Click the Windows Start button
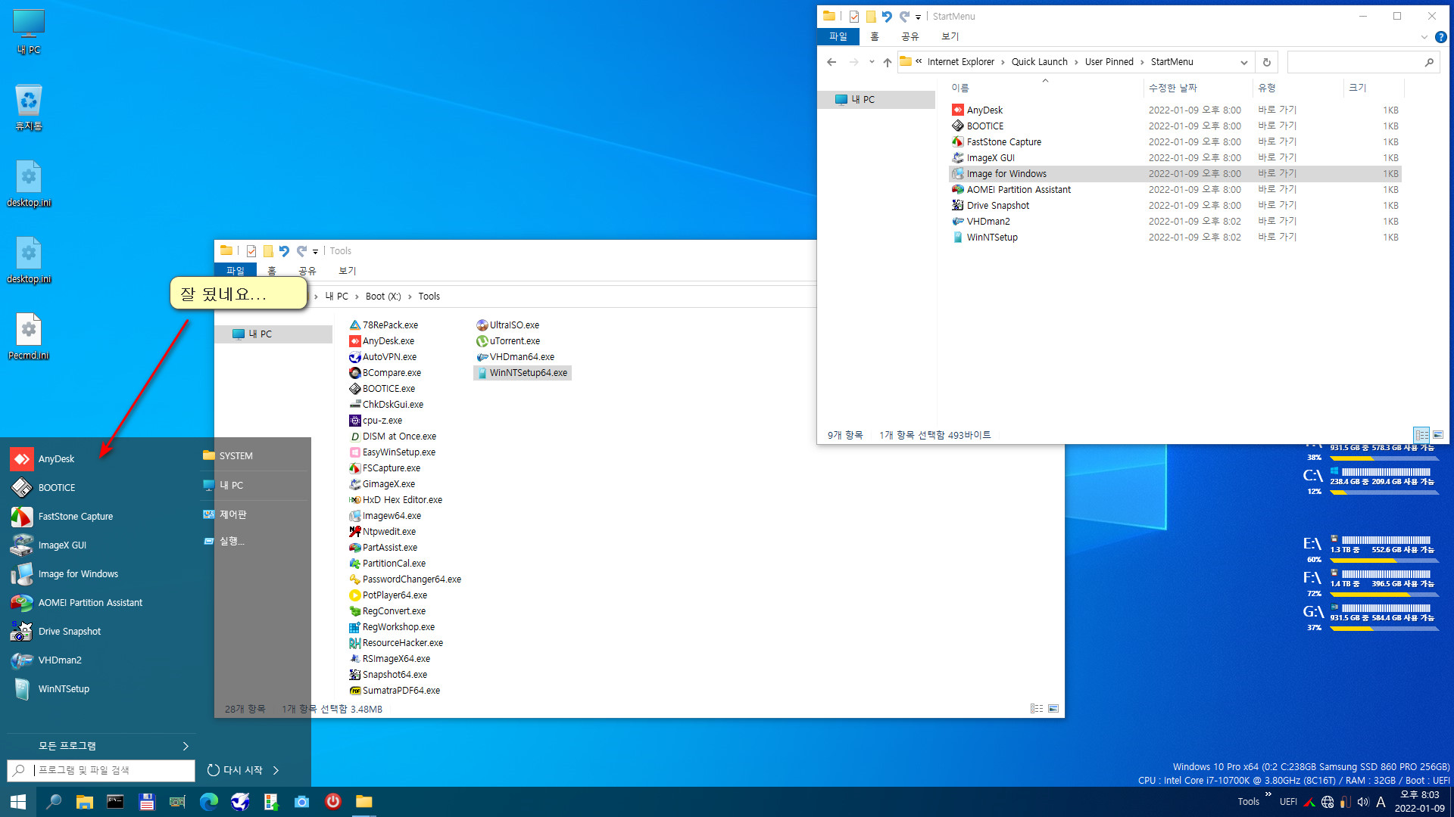 point(18,802)
